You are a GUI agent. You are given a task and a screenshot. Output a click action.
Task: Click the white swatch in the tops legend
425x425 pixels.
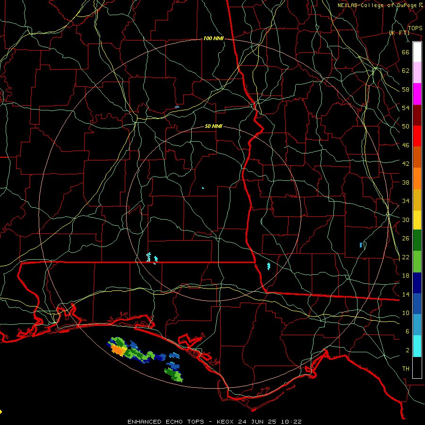[x=417, y=52]
